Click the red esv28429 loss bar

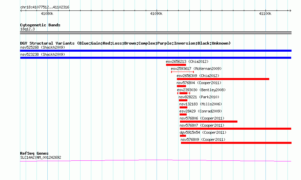(183, 114)
